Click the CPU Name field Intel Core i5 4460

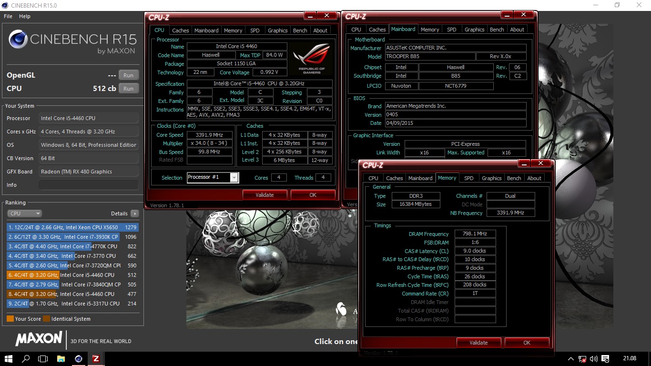pyautogui.click(x=237, y=46)
